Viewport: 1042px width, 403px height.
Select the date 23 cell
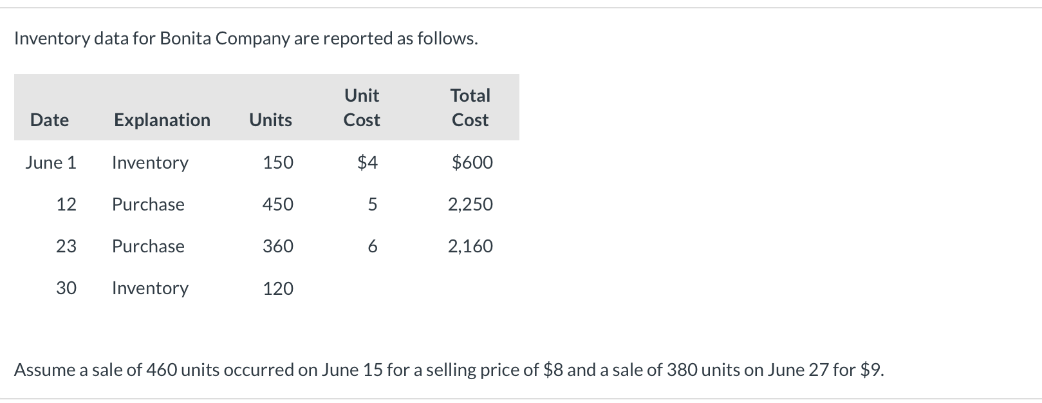[x=66, y=246]
